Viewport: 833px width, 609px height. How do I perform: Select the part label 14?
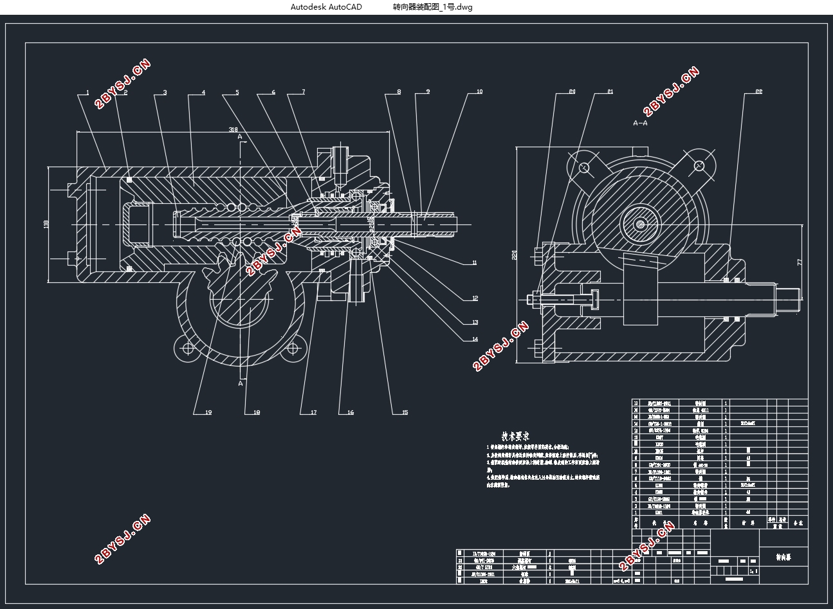pyautogui.click(x=475, y=339)
